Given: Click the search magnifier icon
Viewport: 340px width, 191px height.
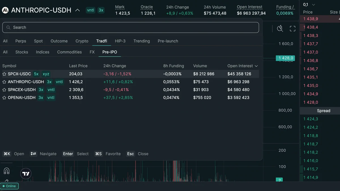Looking at the screenshot, I should pyautogui.click(x=8, y=27).
